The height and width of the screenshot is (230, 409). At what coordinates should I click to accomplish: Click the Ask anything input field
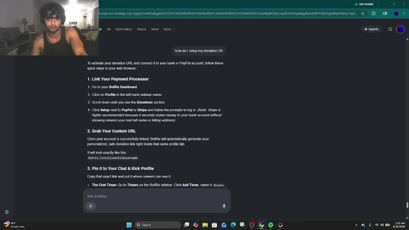157,196
